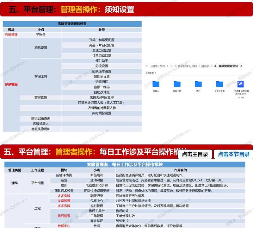This screenshot has width=253, height=228.
Task: Select the 离线自动回复 row
Action: coord(102,50)
